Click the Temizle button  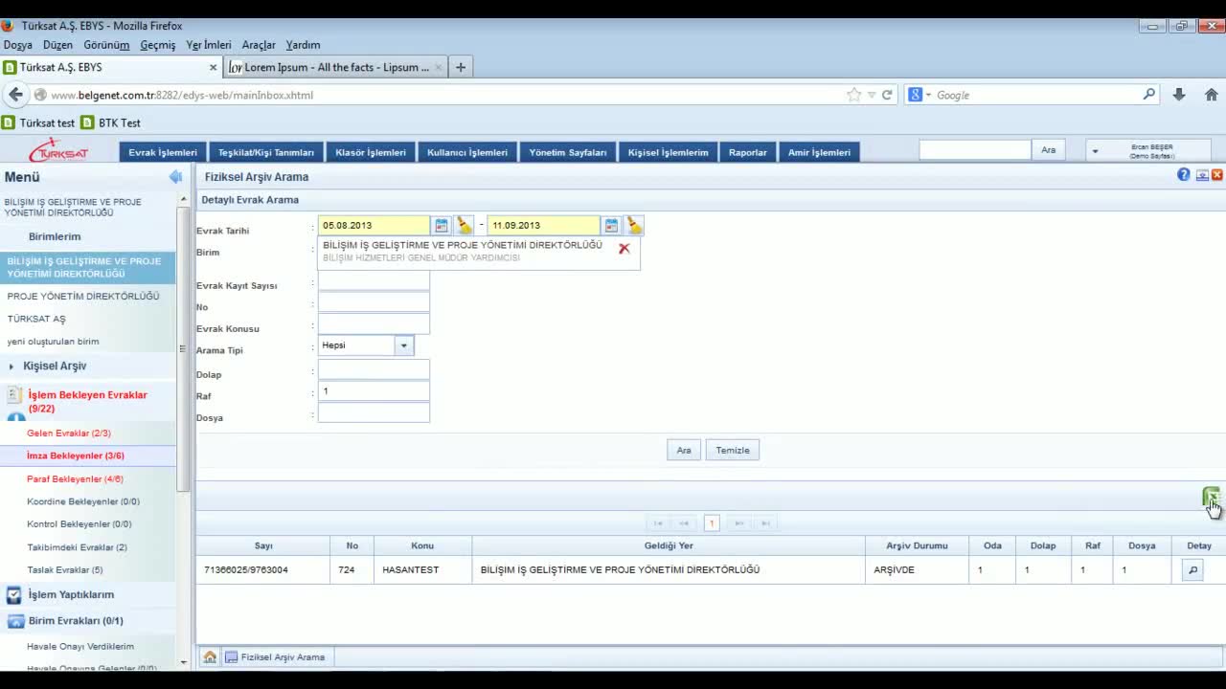tap(733, 451)
